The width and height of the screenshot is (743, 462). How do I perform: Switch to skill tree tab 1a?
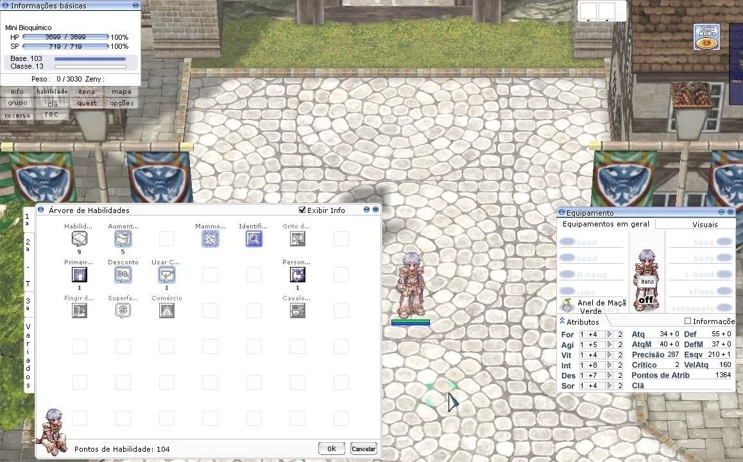(x=28, y=219)
